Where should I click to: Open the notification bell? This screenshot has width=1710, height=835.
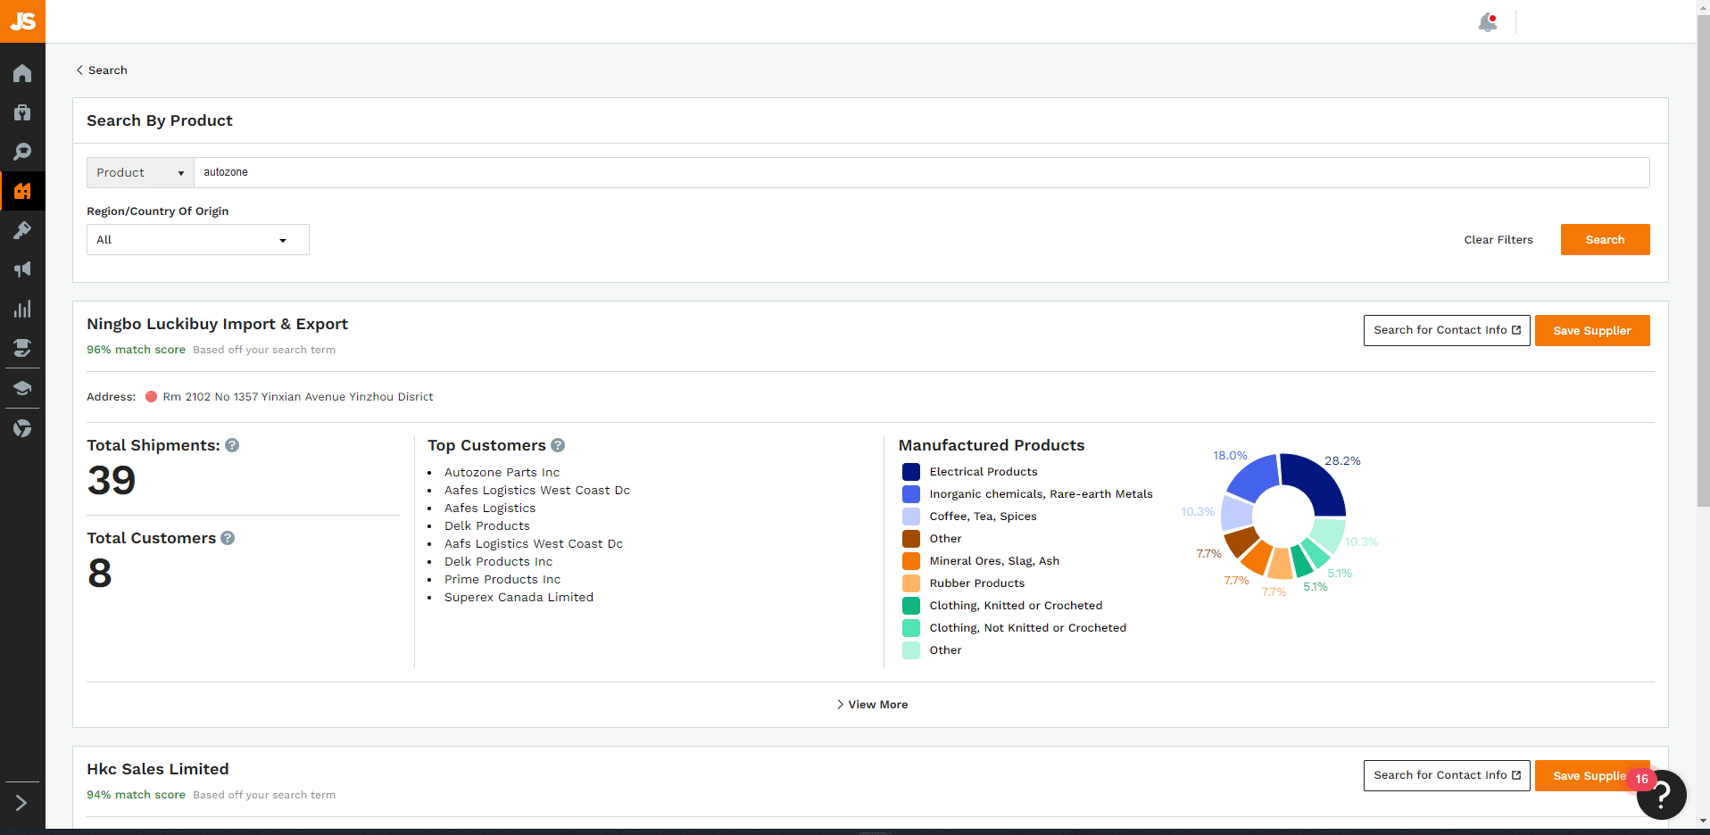[x=1487, y=22]
